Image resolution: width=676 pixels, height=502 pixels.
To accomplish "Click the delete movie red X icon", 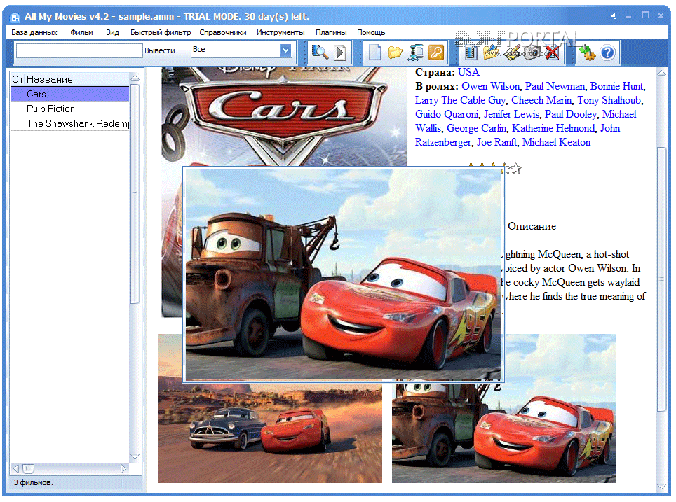I will 553,53.
